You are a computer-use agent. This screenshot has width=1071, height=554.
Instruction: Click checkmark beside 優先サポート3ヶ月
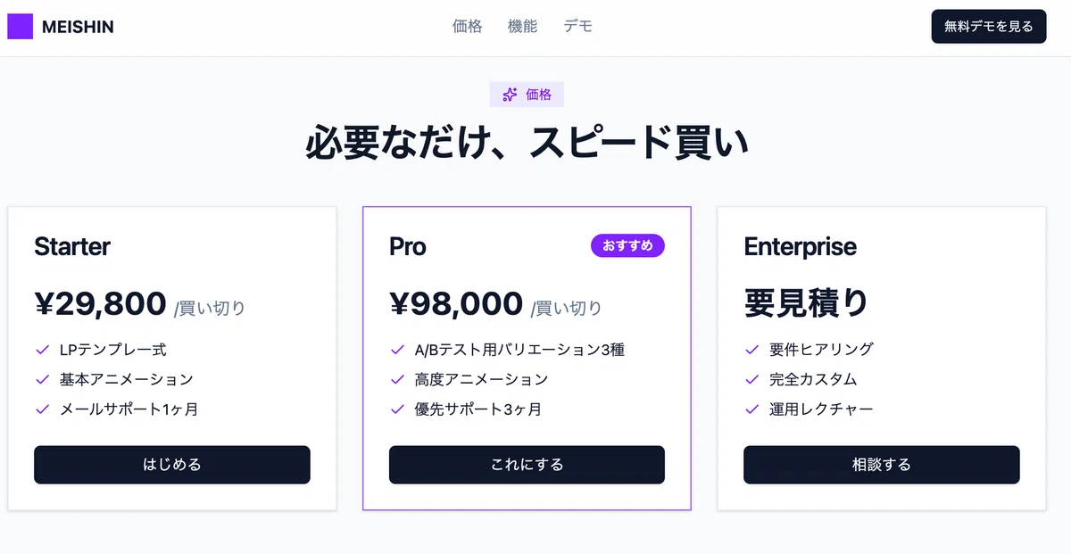(397, 409)
